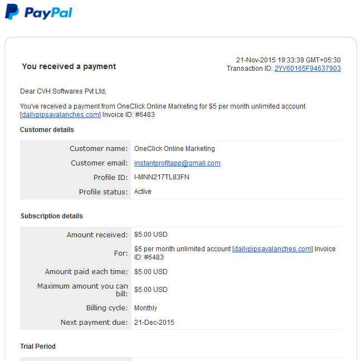Click the instantprofitapp@gmail.com customer email link
The width and height of the screenshot is (362, 361).
(177, 163)
